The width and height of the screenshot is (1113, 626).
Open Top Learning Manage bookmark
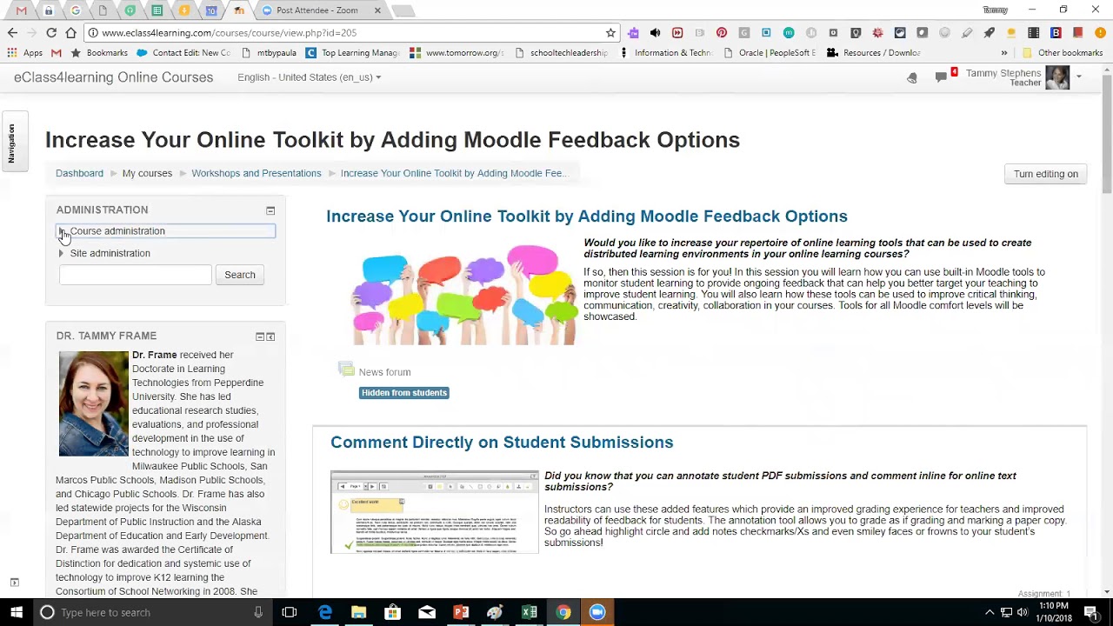352,53
